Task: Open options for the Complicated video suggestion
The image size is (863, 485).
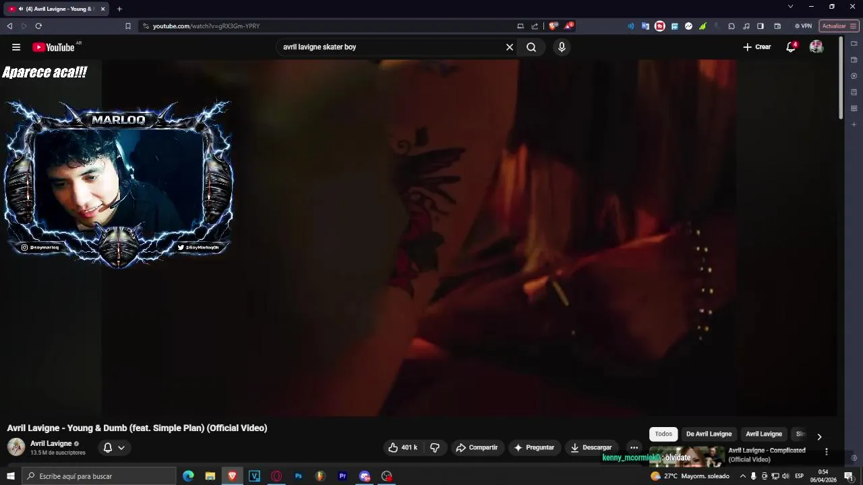Action: 827,451
